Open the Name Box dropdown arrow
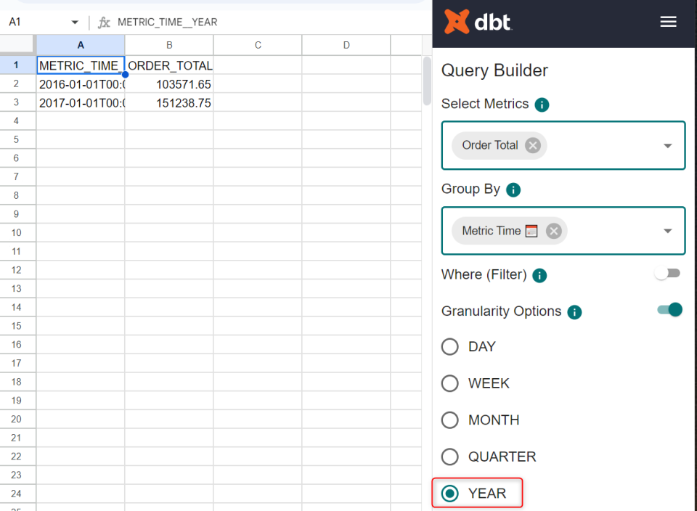Image resolution: width=697 pixels, height=511 pixels. pos(75,23)
